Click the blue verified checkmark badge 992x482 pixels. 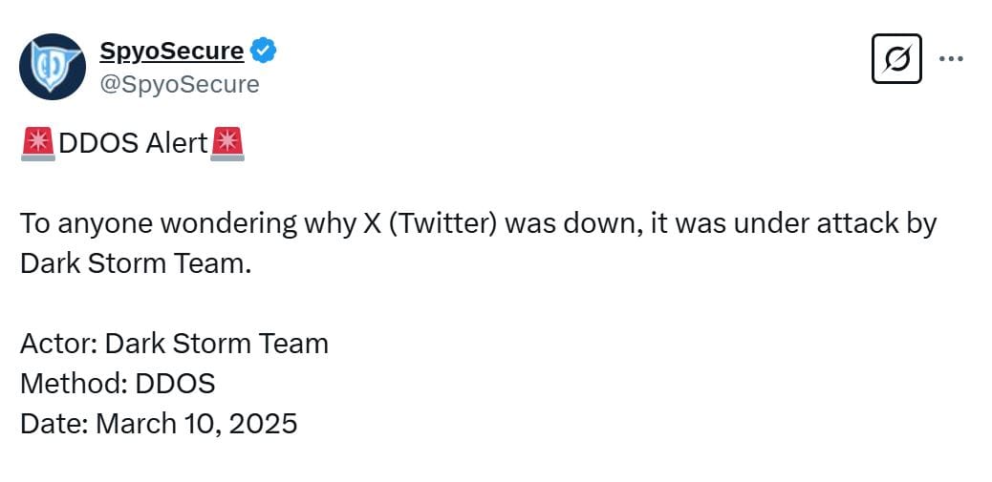265,52
